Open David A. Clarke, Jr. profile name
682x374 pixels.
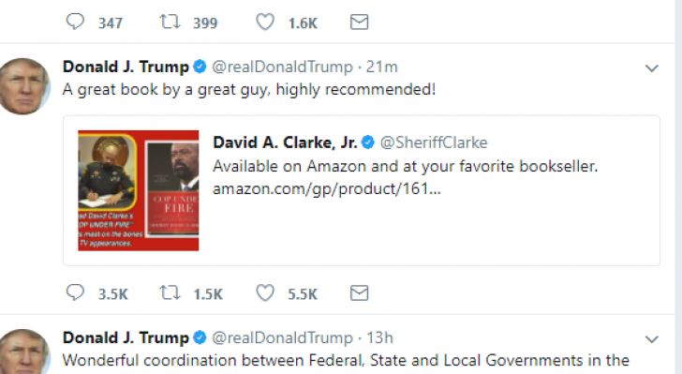(285, 142)
